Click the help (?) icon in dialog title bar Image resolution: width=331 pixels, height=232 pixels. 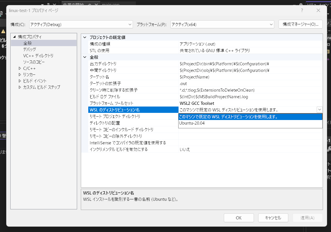pyautogui.click(x=302, y=10)
